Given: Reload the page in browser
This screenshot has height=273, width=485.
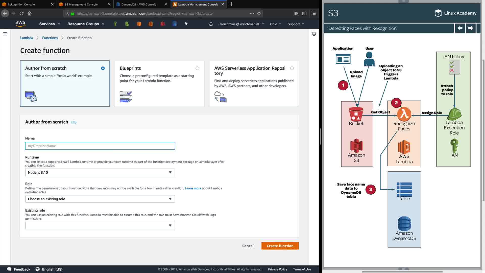Looking at the screenshot, I should click(21, 13).
